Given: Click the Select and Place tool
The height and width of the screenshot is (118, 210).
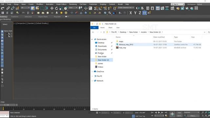Looking at the screenshot, I should pyautogui.click(x=66, y=8).
